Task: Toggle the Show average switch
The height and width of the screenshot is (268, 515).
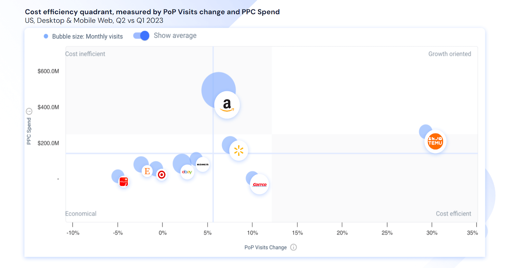Action: (141, 36)
